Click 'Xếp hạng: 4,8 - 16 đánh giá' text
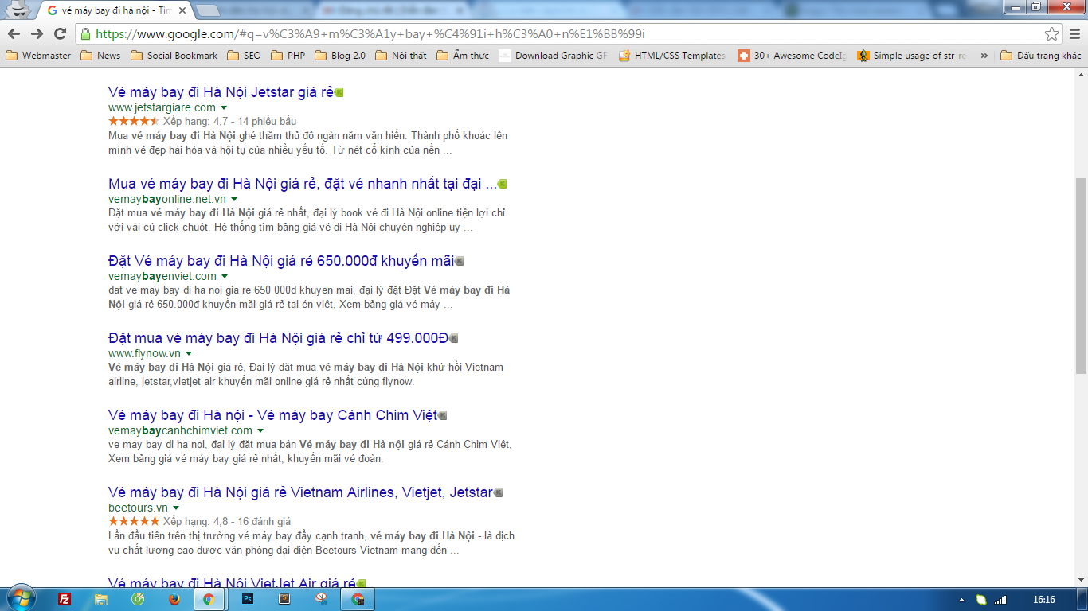 (x=227, y=521)
